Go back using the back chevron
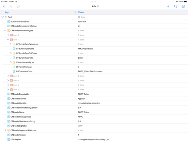Screen dimensions: 188x141 click(4, 6)
